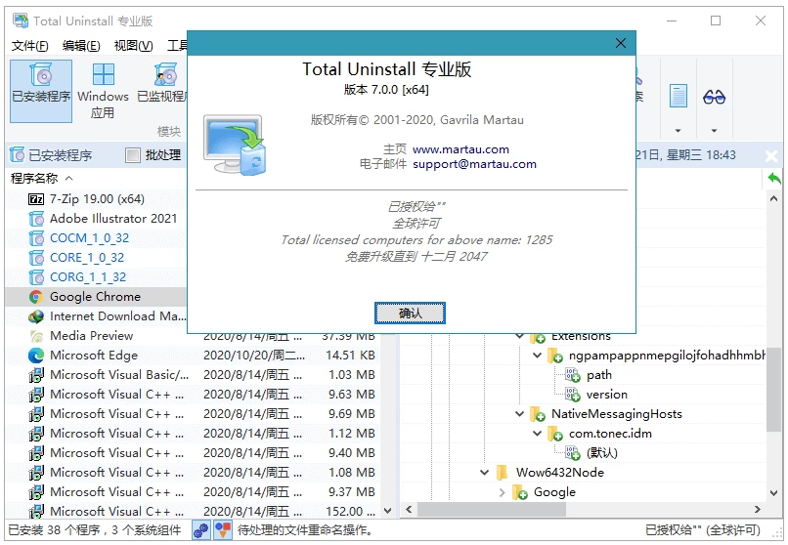Select the CORG_1_1_32 entry

[x=96, y=277]
